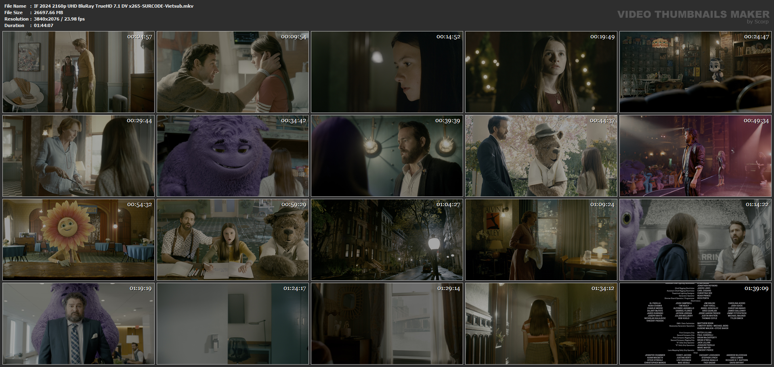Select purple monster thumbnail at 00:34:42

(x=233, y=156)
